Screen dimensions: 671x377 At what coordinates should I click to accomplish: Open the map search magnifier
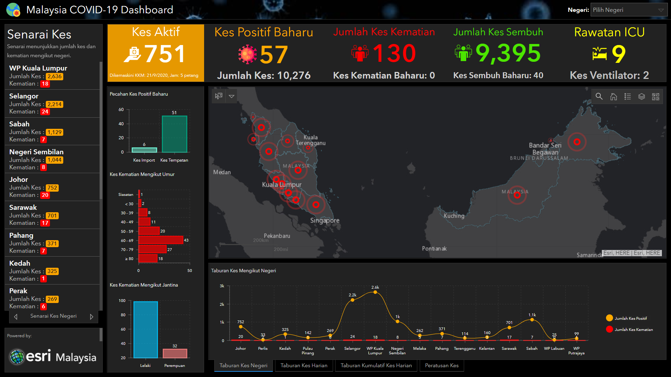coord(599,96)
